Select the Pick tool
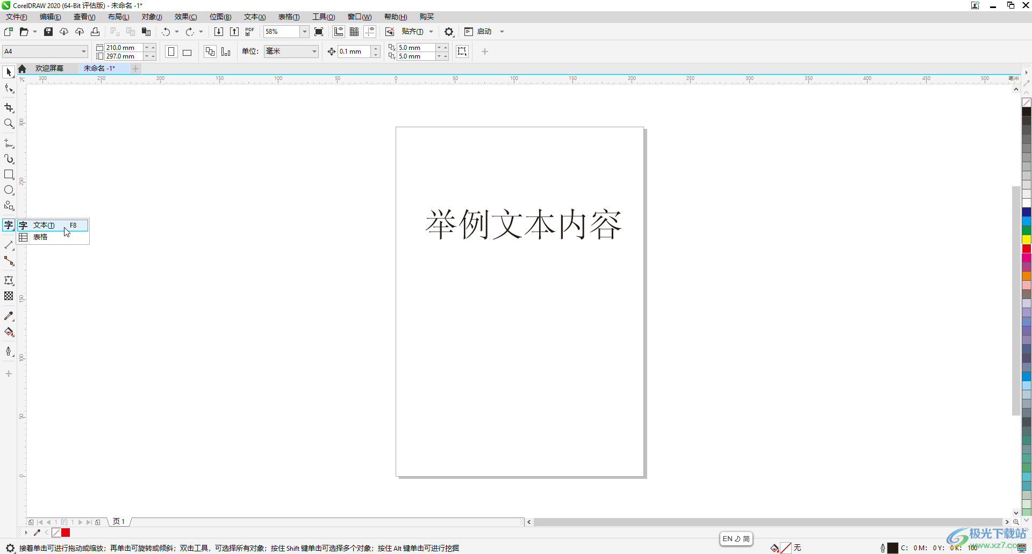Viewport: 1032px width, 554px height. [x=9, y=72]
